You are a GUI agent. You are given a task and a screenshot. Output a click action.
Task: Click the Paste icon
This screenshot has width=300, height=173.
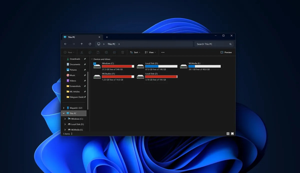[x=98, y=52]
